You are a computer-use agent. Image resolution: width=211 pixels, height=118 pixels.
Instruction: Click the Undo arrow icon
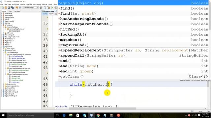pos(17,8)
